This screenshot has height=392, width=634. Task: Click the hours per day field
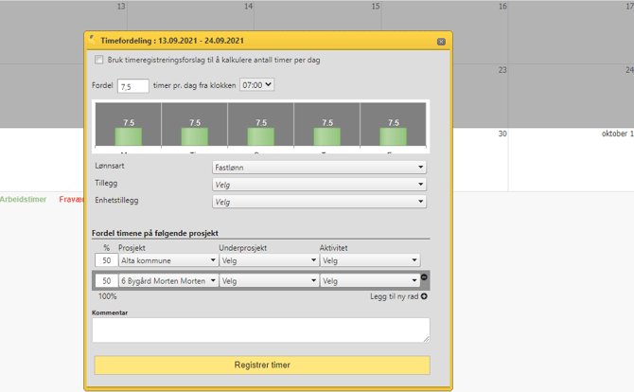coord(132,86)
